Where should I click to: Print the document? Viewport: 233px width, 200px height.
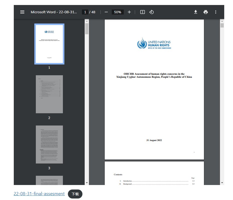pyautogui.click(x=206, y=12)
